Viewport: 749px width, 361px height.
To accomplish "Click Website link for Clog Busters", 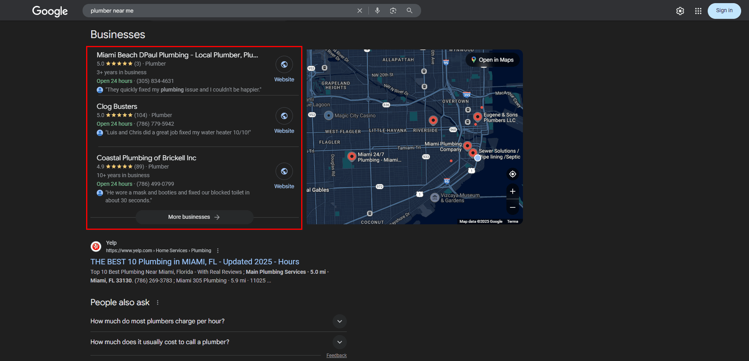I will tap(284, 131).
